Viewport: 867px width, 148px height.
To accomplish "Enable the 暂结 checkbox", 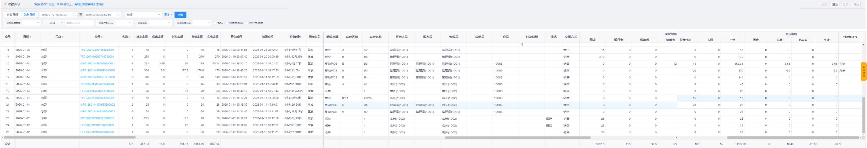I will point(215,23).
